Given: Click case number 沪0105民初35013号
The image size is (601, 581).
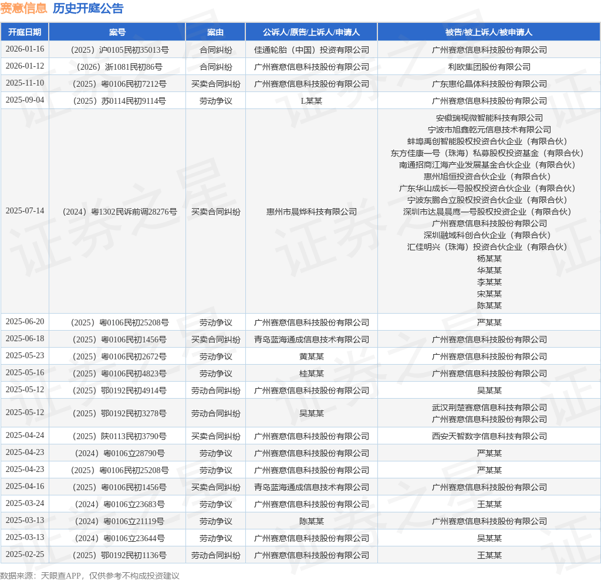Looking at the screenshot, I should point(120,50).
